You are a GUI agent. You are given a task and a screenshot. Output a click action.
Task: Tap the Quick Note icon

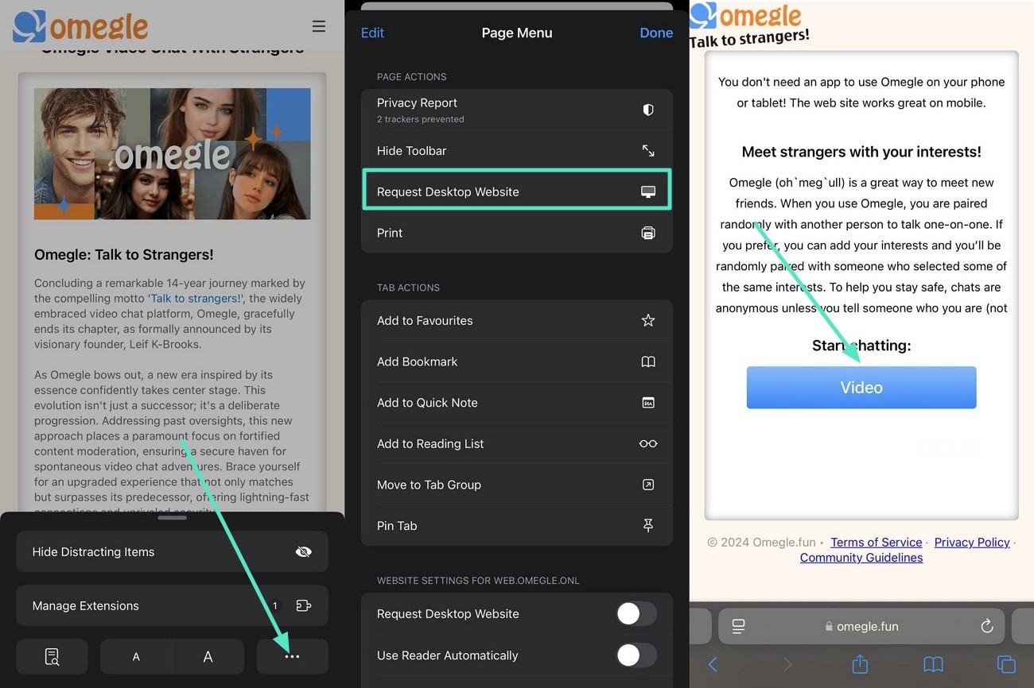648,403
